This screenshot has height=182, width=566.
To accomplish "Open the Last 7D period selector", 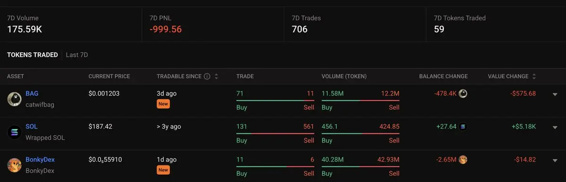I will coord(77,55).
